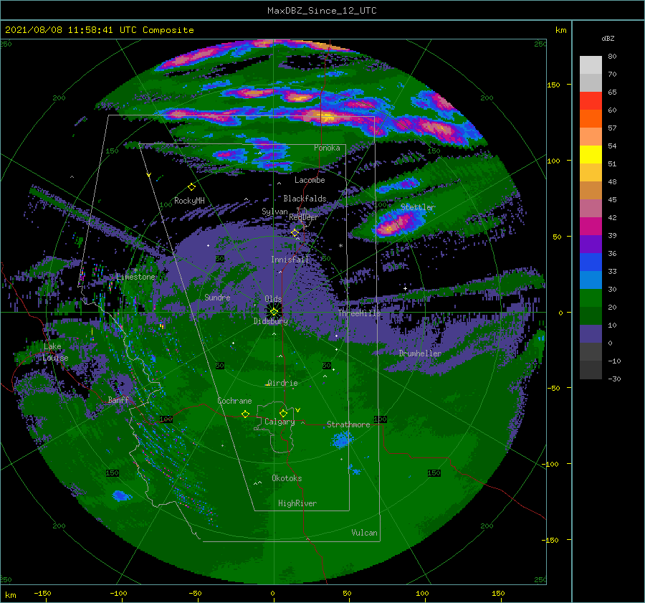The height and width of the screenshot is (603, 645).
Task: Click the RockyMH label
Action: pos(189,201)
